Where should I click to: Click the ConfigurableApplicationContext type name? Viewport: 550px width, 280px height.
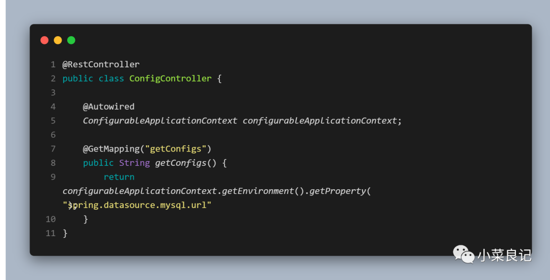point(160,121)
